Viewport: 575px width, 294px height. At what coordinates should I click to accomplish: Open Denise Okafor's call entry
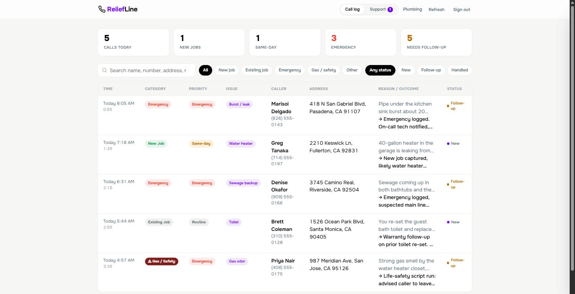285,194
